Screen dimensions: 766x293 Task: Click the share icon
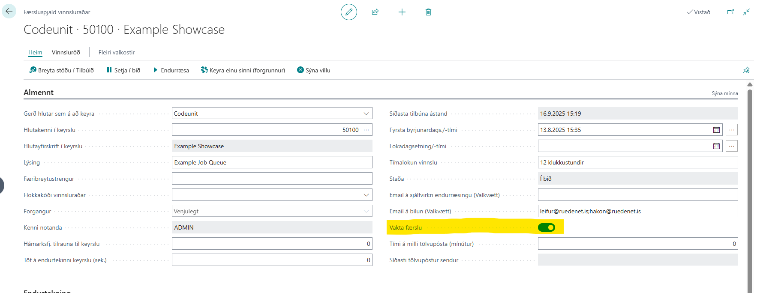click(375, 12)
